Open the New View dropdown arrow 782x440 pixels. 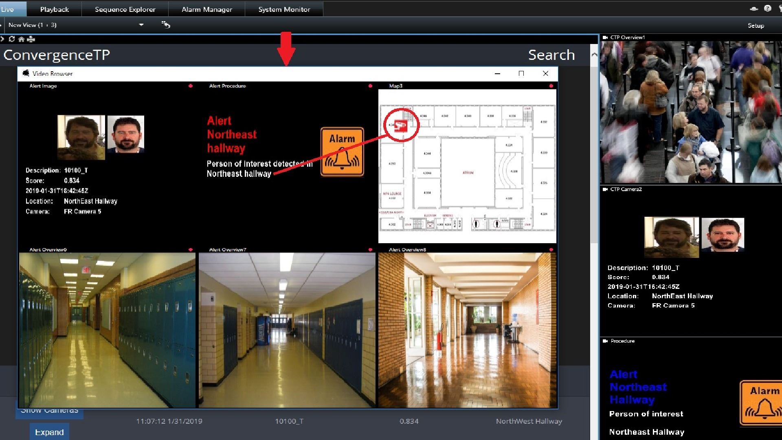click(141, 25)
